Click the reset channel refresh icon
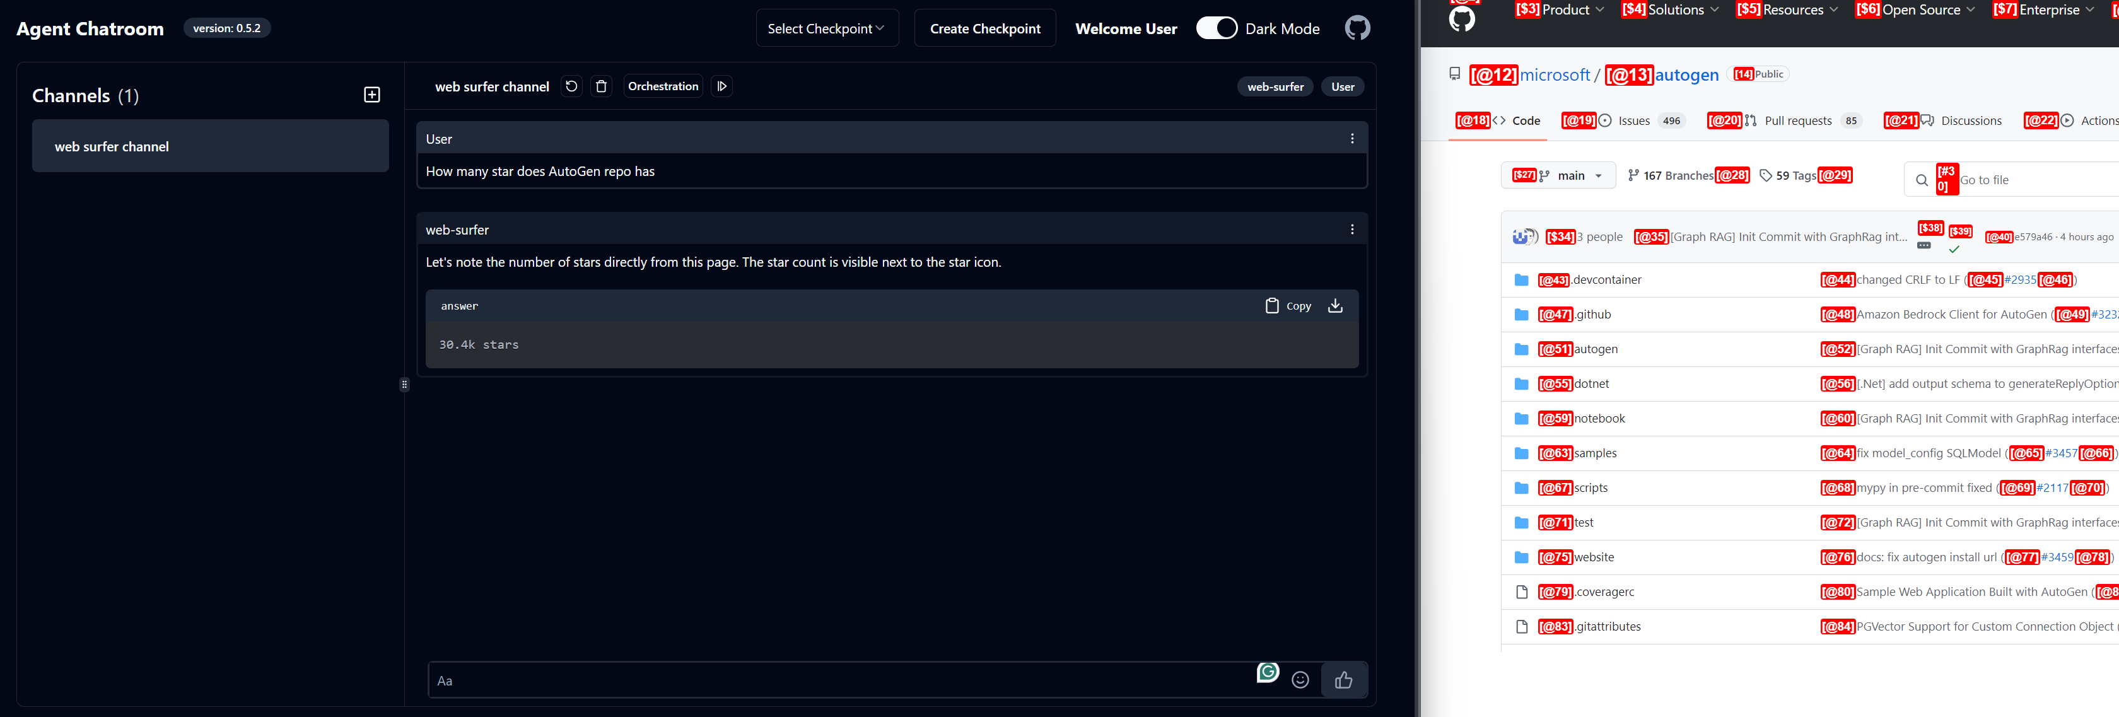This screenshot has width=2119, height=717. point(572,86)
